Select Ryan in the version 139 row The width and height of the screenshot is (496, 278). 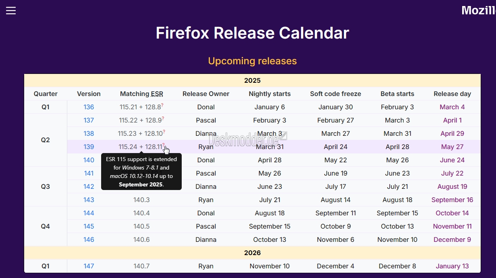[206, 147]
